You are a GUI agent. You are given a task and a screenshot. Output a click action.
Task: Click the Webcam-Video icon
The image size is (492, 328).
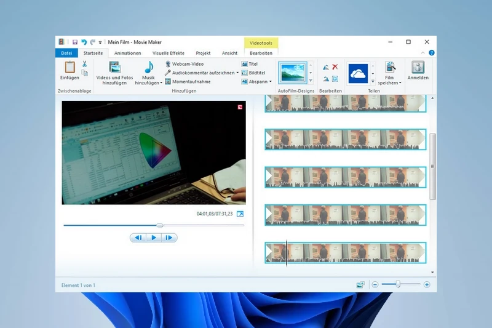[x=168, y=64]
